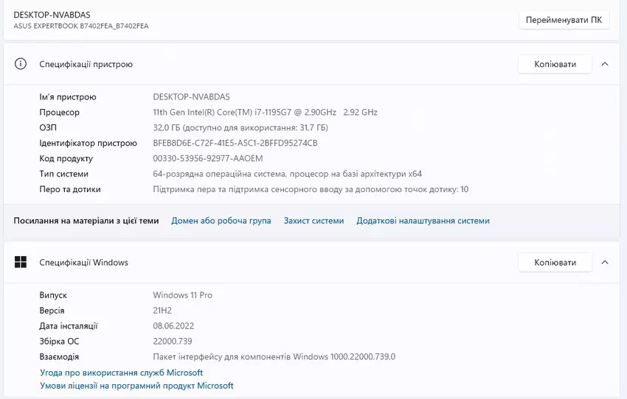The width and height of the screenshot is (627, 399).
Task: Click the ASUS EXPERTBOOK model name text
Action: [x=81, y=27]
